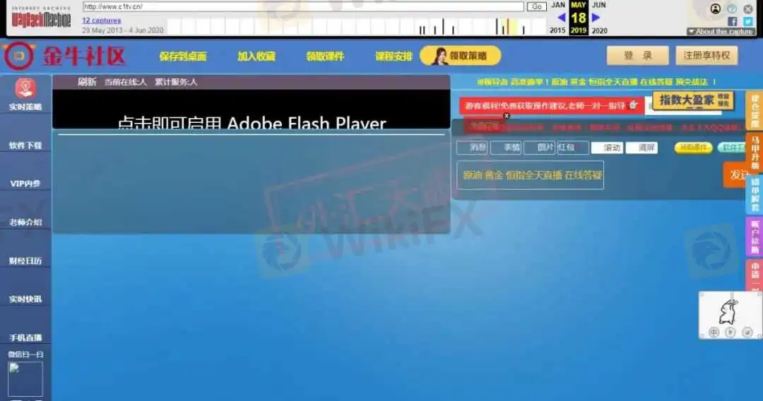This screenshot has width=763, height=401.
Task: Share capture via Twitter icon
Action: [748, 21]
